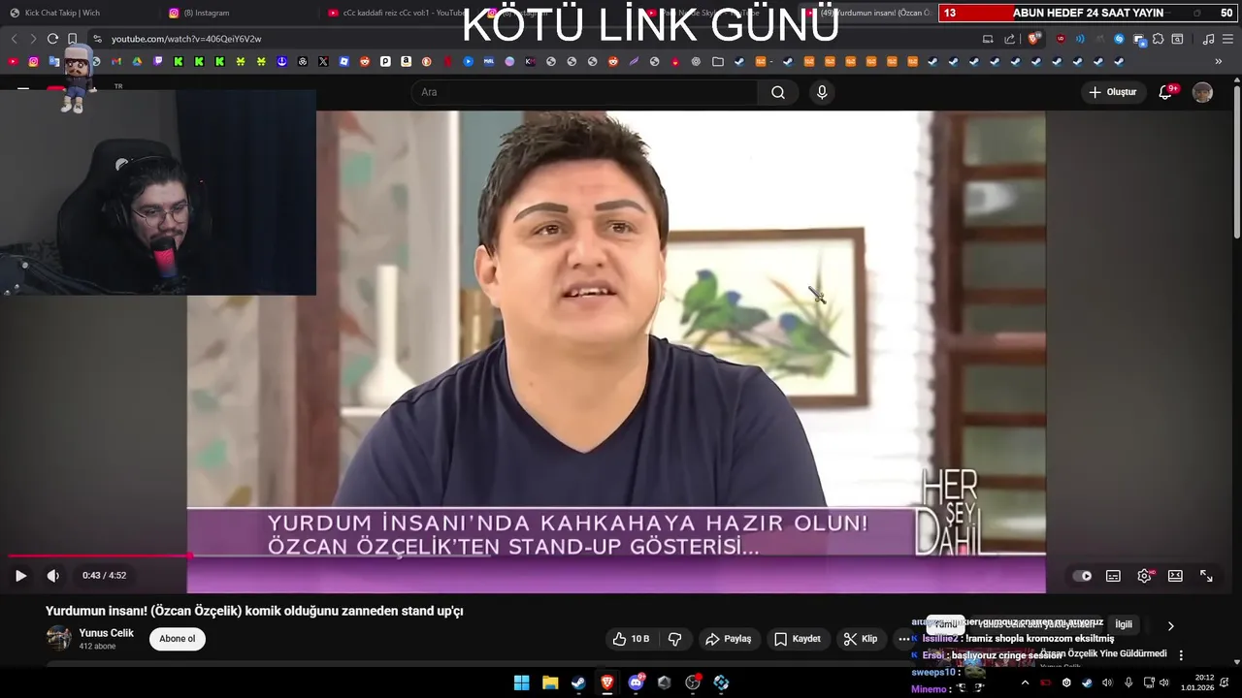Screen dimensions: 1242x698
Task: Open the Twitch bookmark icon
Action: coord(158,61)
